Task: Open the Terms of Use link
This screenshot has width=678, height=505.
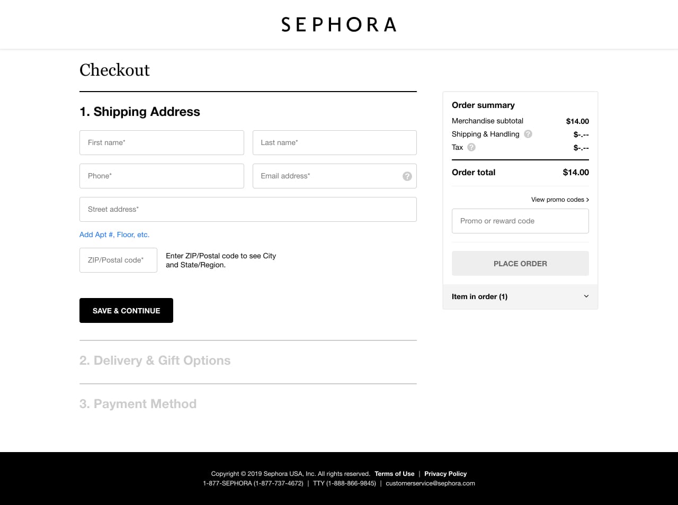Action: point(395,474)
